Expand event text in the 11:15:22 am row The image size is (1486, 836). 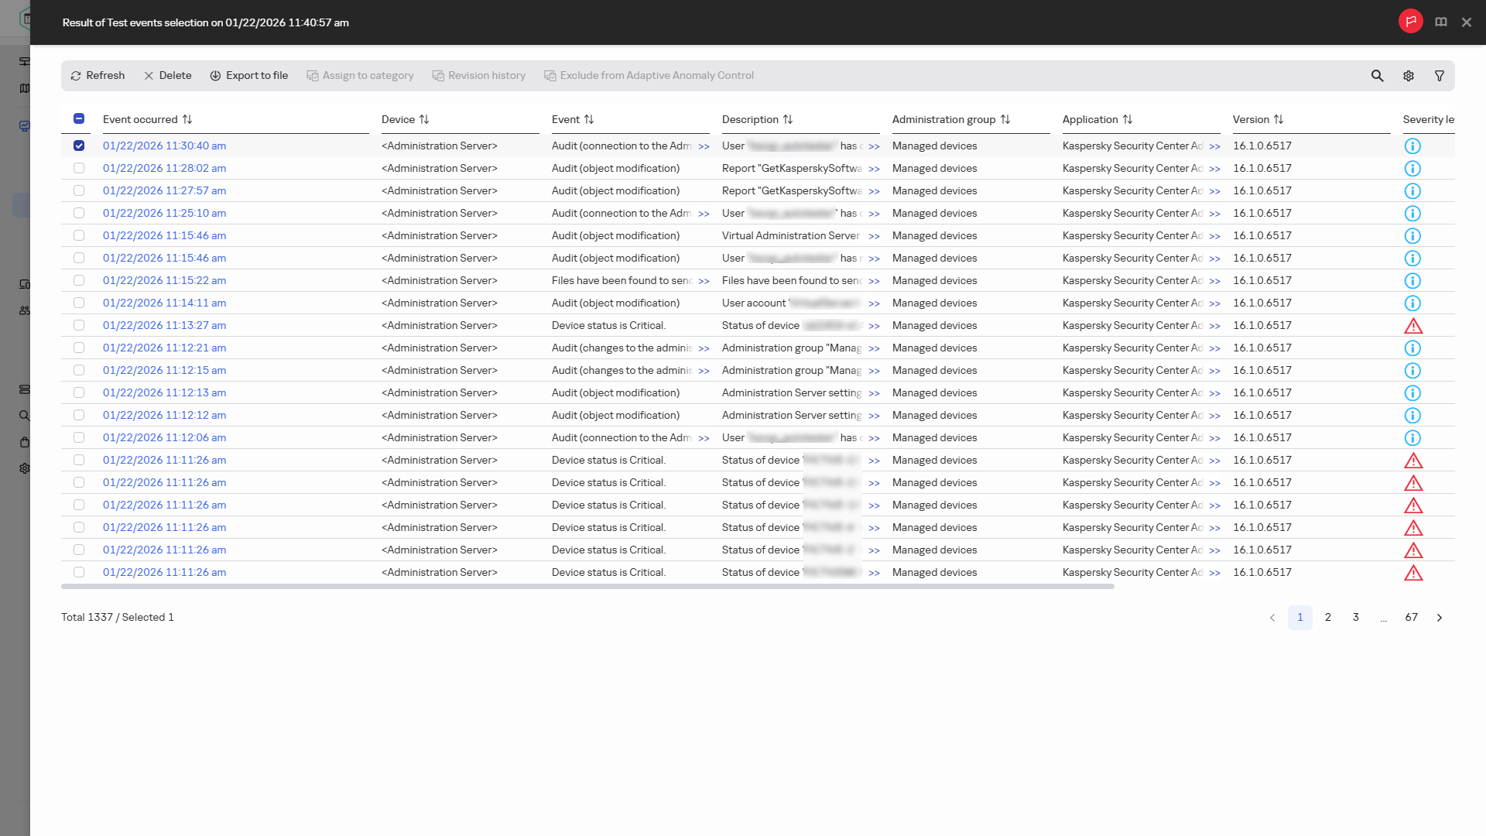tap(704, 281)
